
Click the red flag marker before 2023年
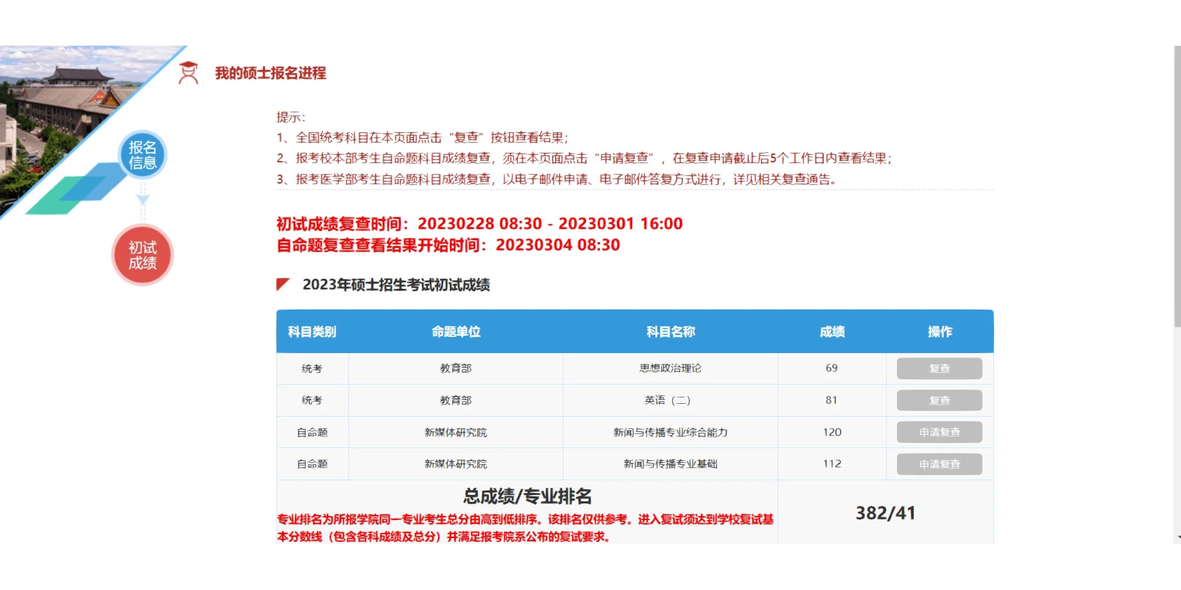pyautogui.click(x=283, y=284)
